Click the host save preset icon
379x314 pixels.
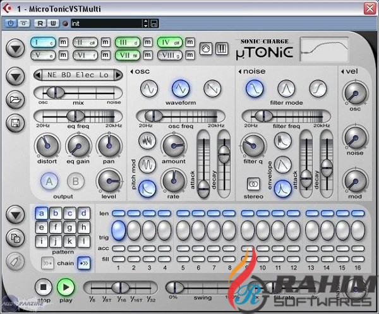point(153,23)
